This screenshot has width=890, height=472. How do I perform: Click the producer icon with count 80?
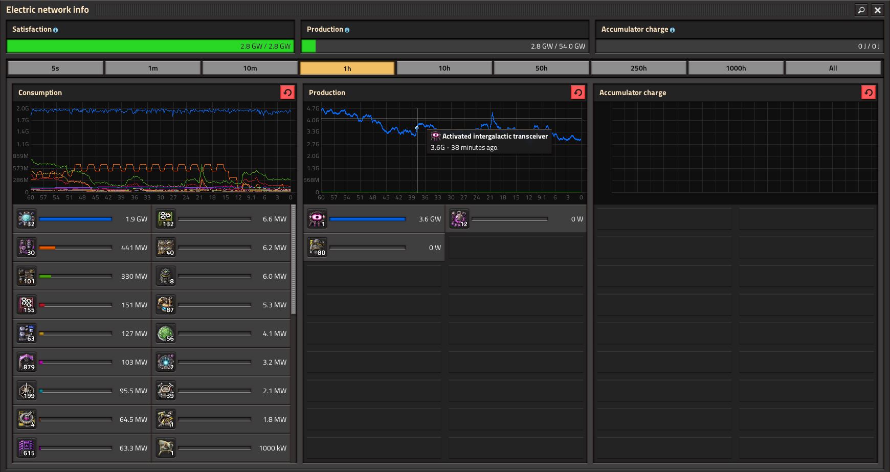pos(317,248)
